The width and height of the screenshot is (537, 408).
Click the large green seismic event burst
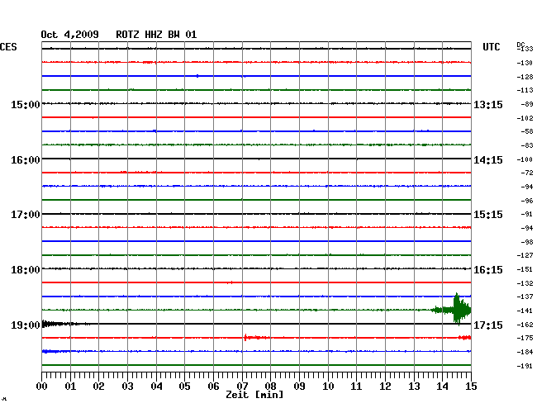(x=458, y=310)
